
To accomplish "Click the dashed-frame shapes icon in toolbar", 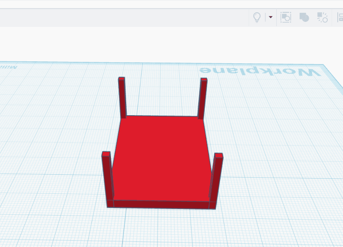I will point(286,17).
